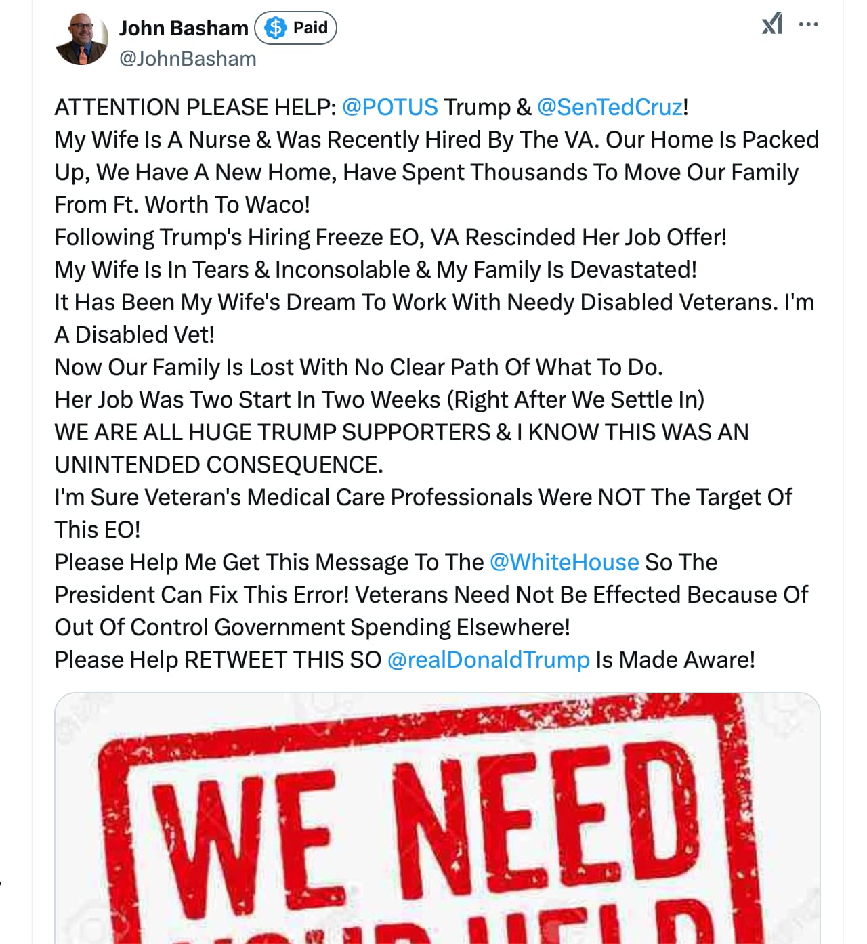Screen dimensions: 867x944
Task: Click the 'Please Help RETWEET THIS SO' text
Action: tap(218, 660)
